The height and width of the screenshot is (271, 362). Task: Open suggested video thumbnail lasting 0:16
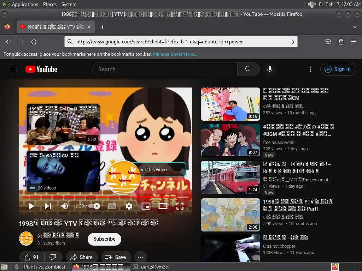(x=230, y=104)
